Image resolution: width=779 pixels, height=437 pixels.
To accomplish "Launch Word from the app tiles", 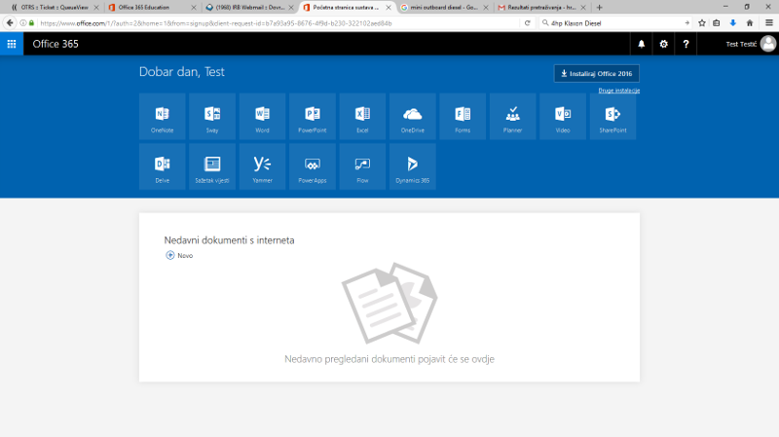I will (x=262, y=117).
